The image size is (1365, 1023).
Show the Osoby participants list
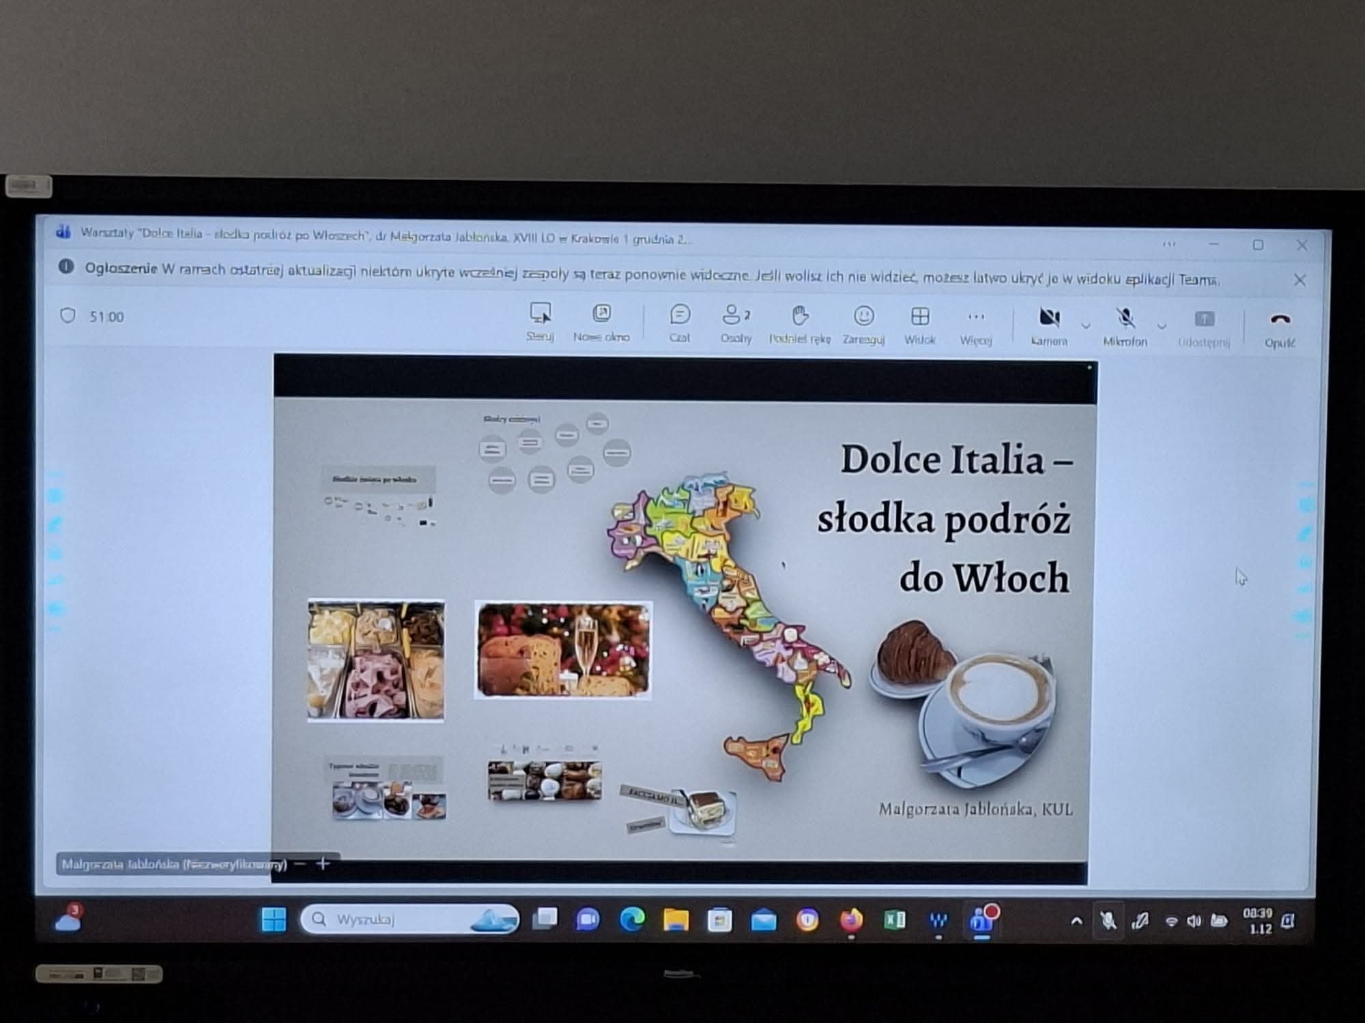point(736,323)
